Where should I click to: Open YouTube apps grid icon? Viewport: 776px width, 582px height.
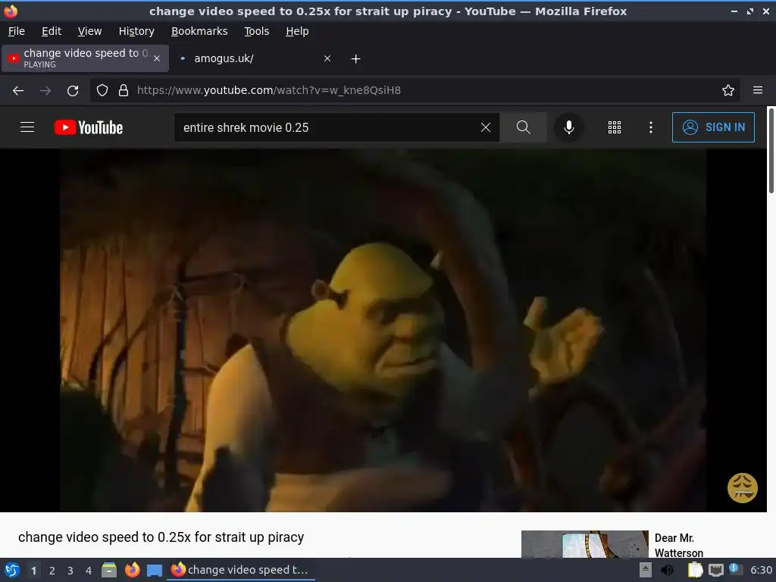click(614, 127)
